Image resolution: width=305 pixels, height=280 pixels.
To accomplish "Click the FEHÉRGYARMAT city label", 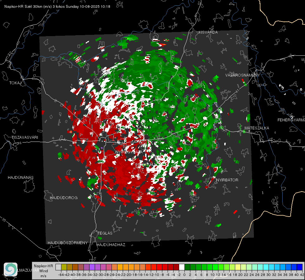I will pos(291,120).
